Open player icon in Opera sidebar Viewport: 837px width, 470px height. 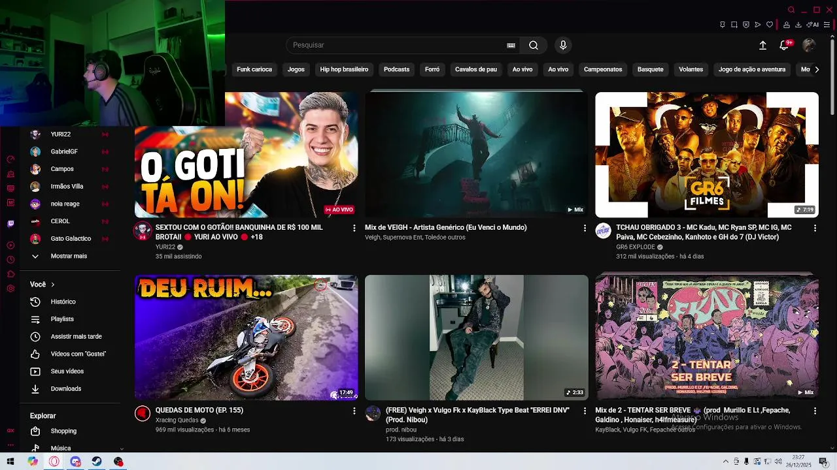point(10,245)
